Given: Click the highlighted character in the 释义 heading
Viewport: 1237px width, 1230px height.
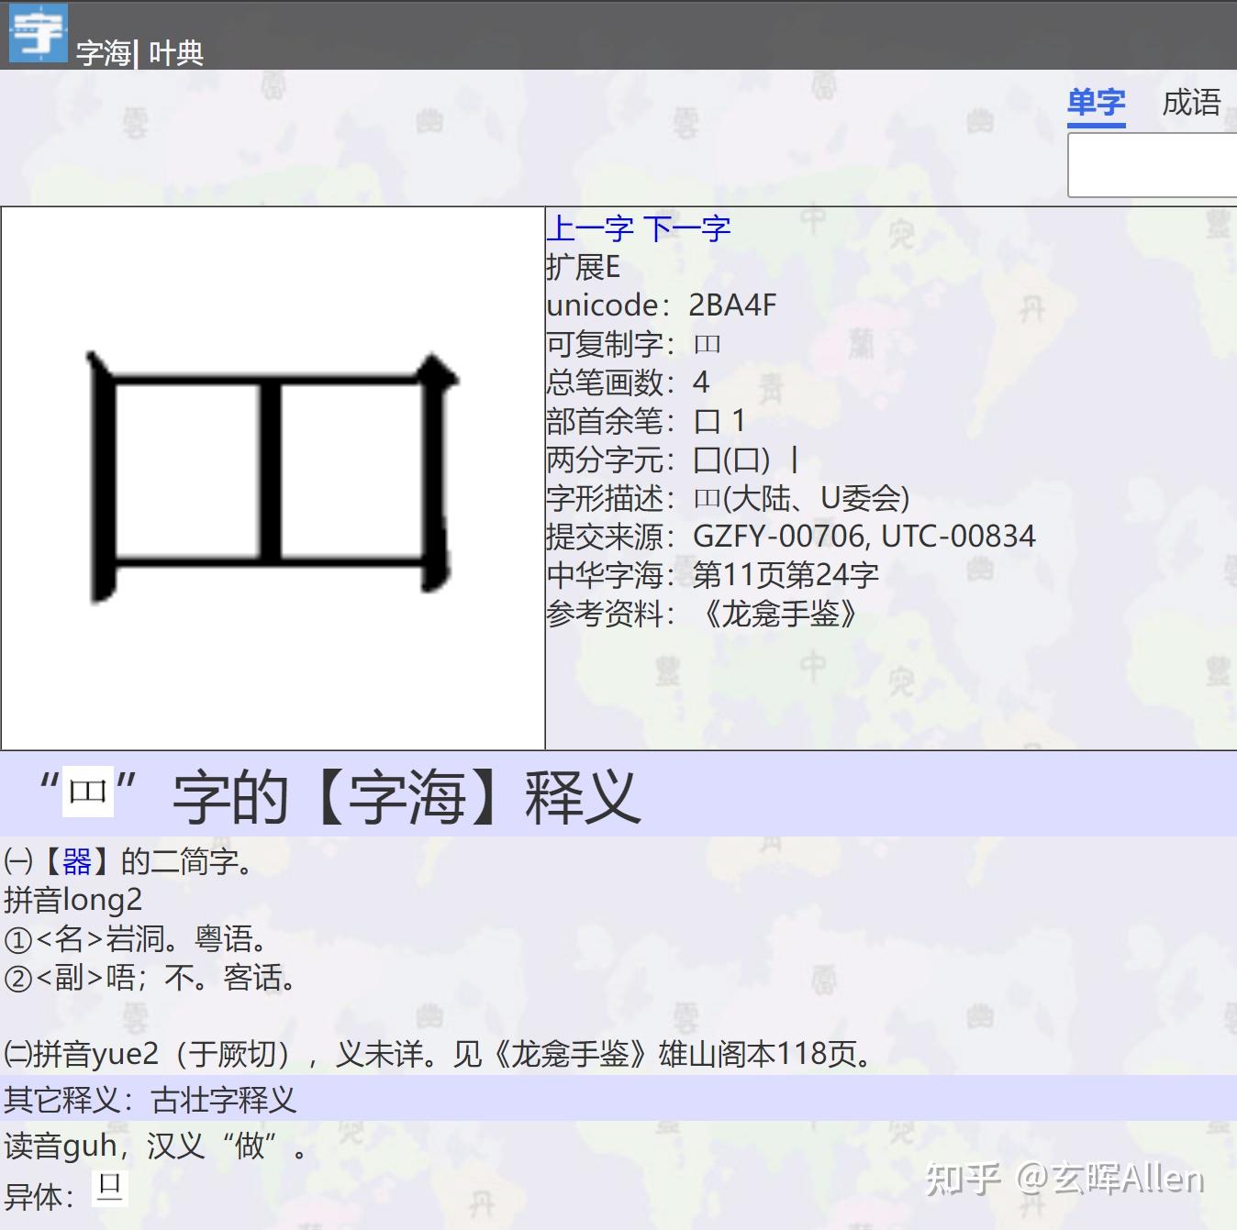Looking at the screenshot, I should (88, 791).
